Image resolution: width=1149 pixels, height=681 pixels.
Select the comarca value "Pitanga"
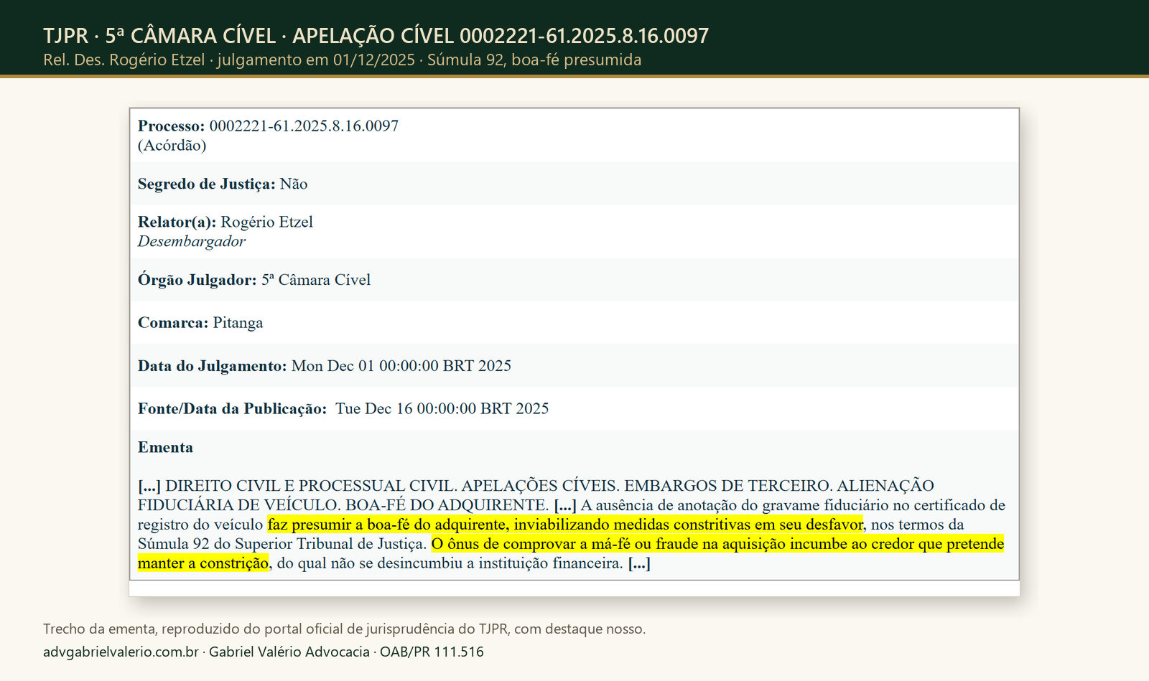coord(238,323)
